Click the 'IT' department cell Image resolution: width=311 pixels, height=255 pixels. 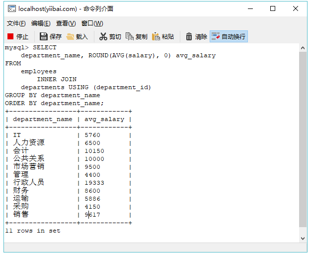(x=17, y=135)
